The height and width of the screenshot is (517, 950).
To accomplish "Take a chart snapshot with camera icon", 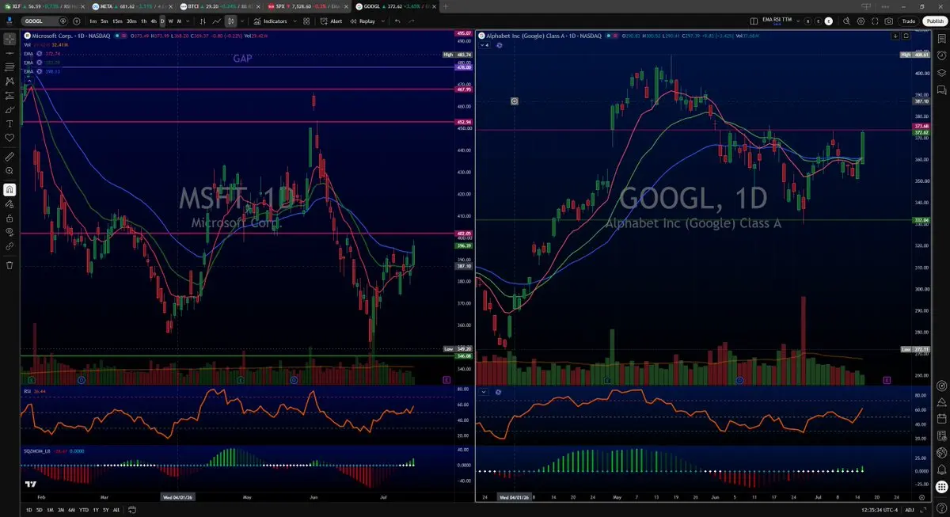I will pyautogui.click(x=889, y=21).
